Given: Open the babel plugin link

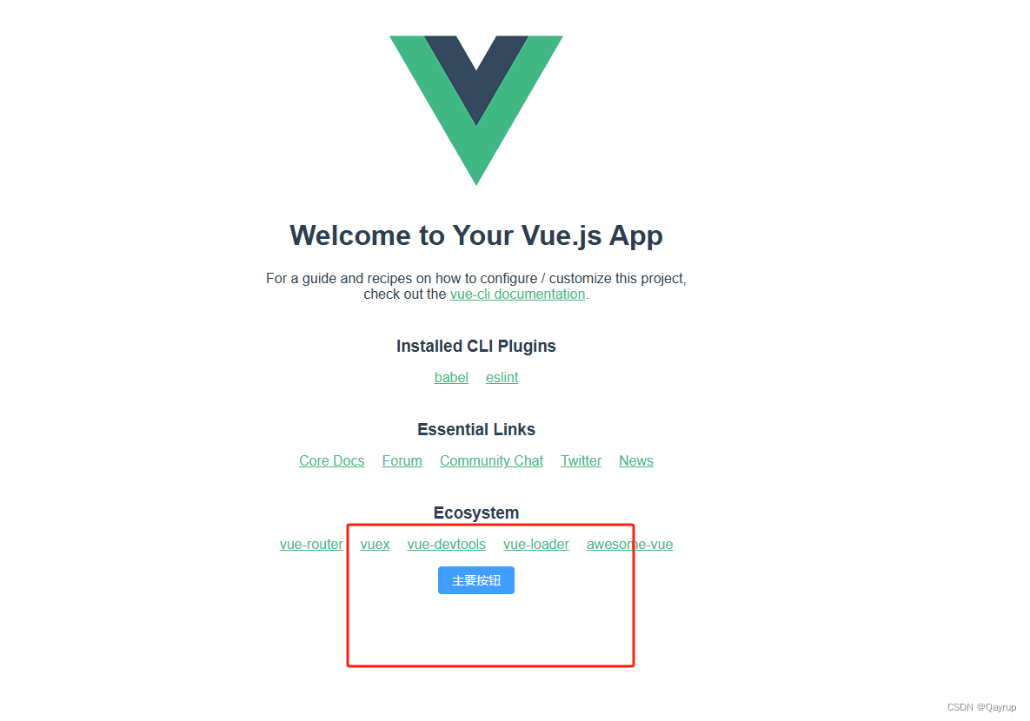Looking at the screenshot, I should [451, 378].
